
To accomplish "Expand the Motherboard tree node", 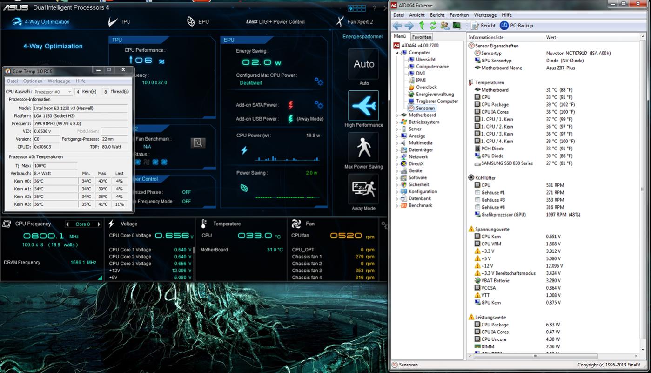I will tap(397, 115).
